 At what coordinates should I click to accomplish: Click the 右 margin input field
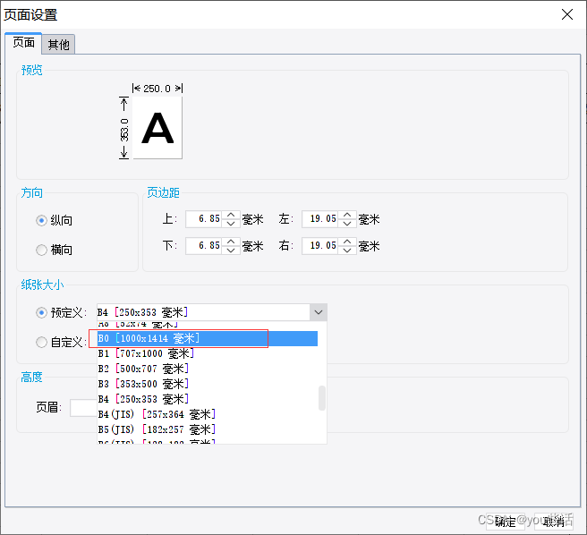(x=320, y=246)
